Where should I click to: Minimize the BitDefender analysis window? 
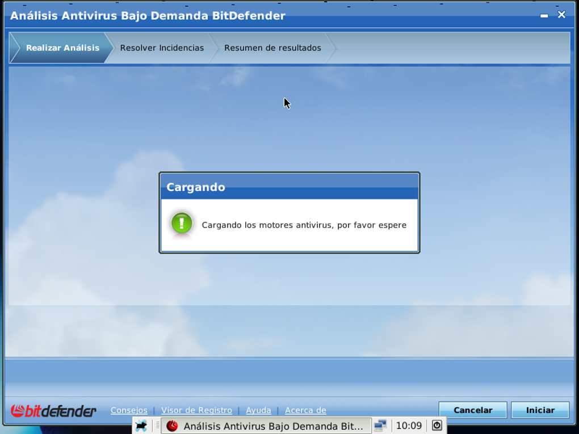click(x=544, y=15)
